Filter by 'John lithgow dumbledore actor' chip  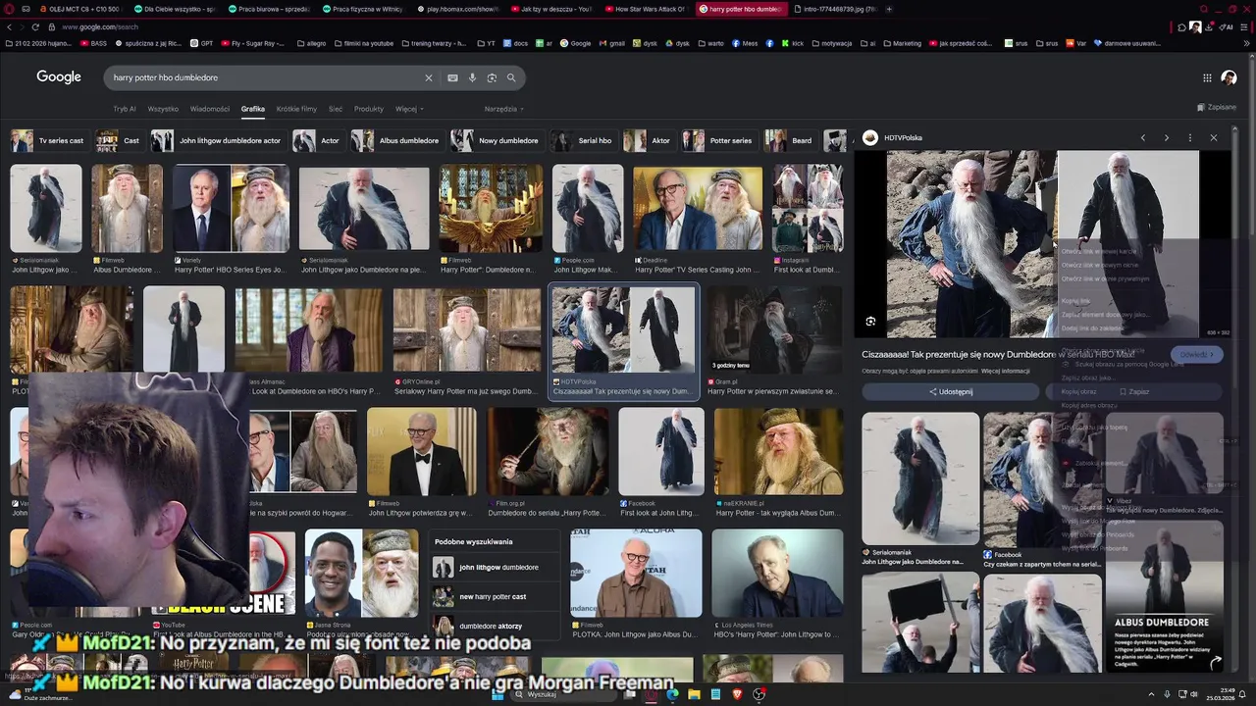click(x=218, y=140)
